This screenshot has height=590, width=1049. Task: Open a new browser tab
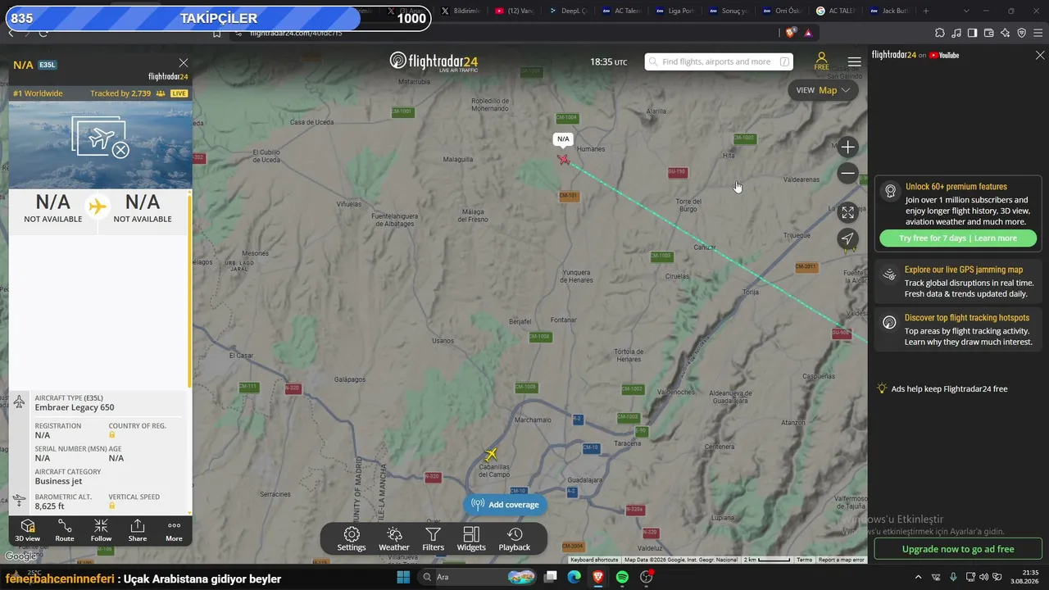pyautogui.click(x=926, y=11)
